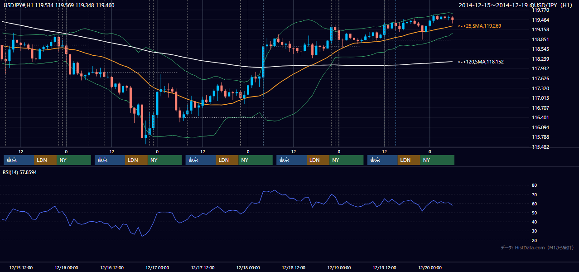Click RSI scale value 80
Image resolution: width=579 pixels, height=272 pixels.
point(535,185)
